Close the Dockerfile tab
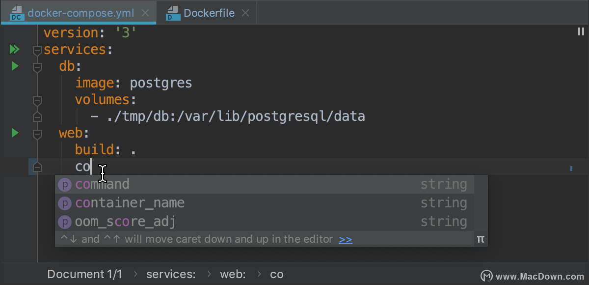 pyautogui.click(x=245, y=13)
